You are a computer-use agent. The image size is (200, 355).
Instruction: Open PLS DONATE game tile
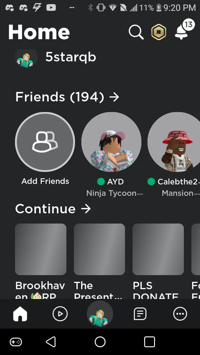(158, 249)
